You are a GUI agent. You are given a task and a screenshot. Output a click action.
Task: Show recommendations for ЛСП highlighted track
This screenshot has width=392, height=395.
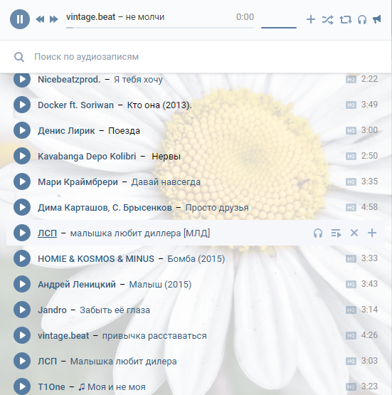tap(318, 233)
